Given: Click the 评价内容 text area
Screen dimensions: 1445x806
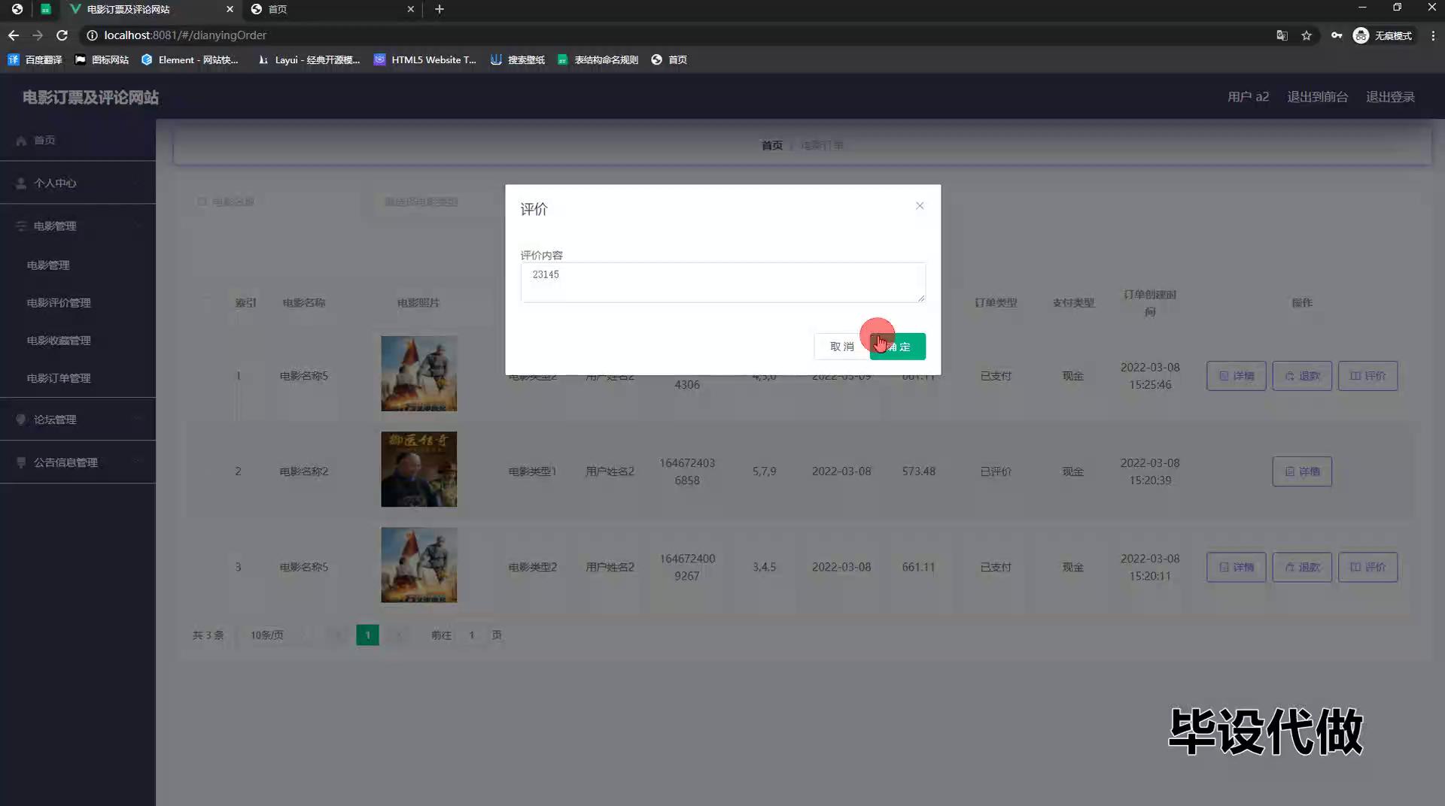Looking at the screenshot, I should click(x=722, y=283).
